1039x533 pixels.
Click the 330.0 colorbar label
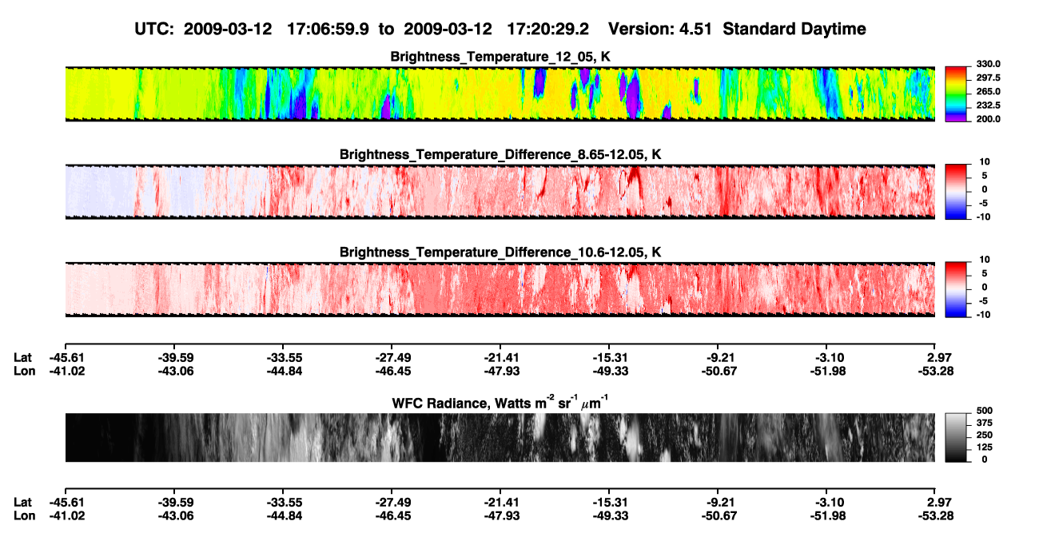[989, 64]
